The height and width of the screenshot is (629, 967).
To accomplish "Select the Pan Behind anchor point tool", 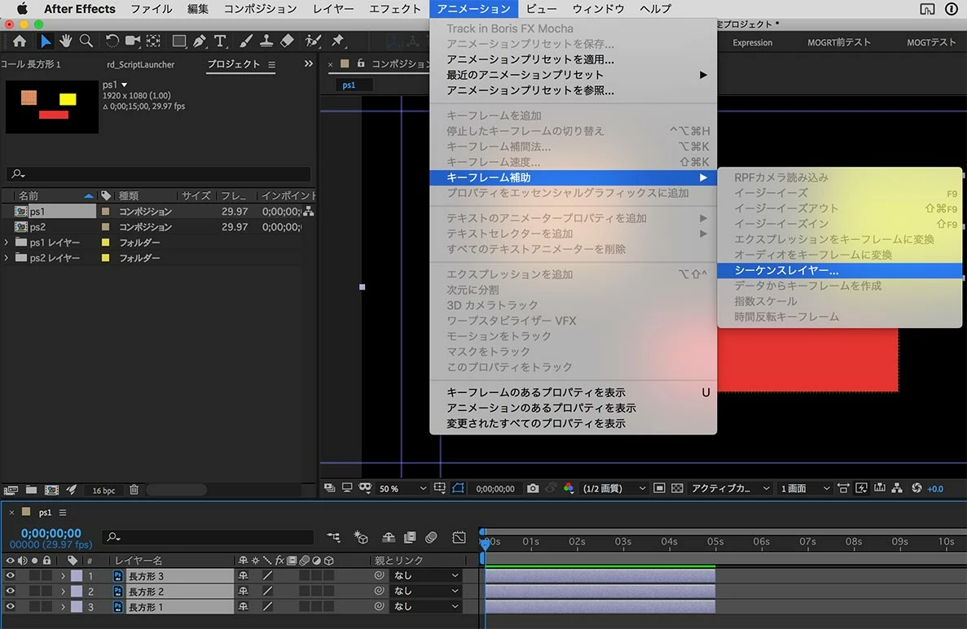I will coord(153,41).
